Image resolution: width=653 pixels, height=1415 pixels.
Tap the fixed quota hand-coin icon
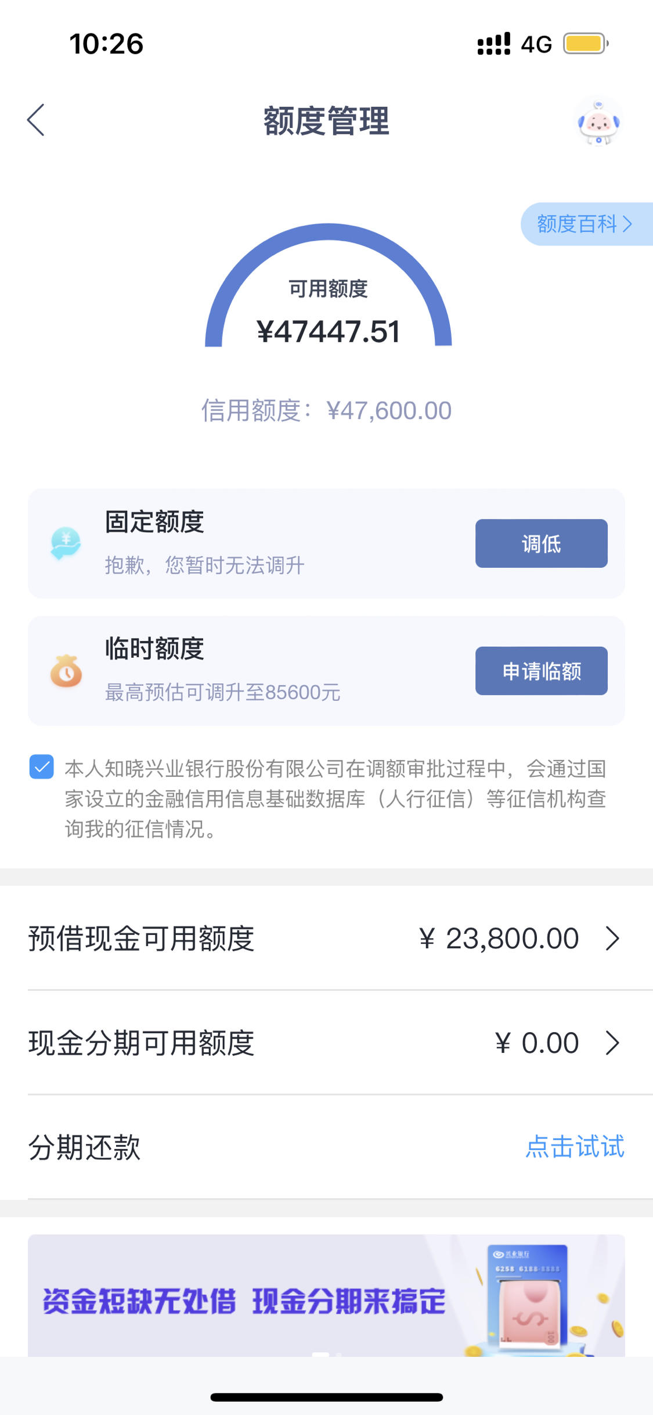click(66, 543)
